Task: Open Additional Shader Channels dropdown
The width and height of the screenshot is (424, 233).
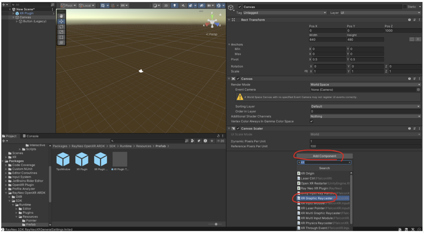Action: (365, 116)
